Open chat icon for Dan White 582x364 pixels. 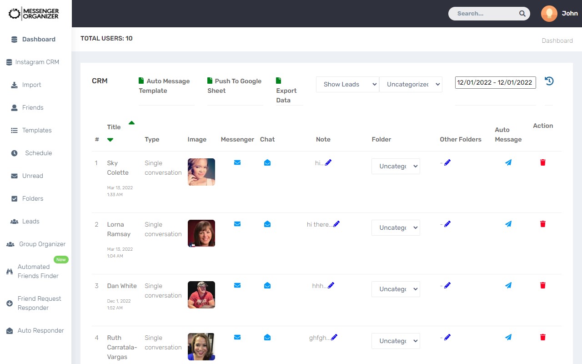pos(267,285)
